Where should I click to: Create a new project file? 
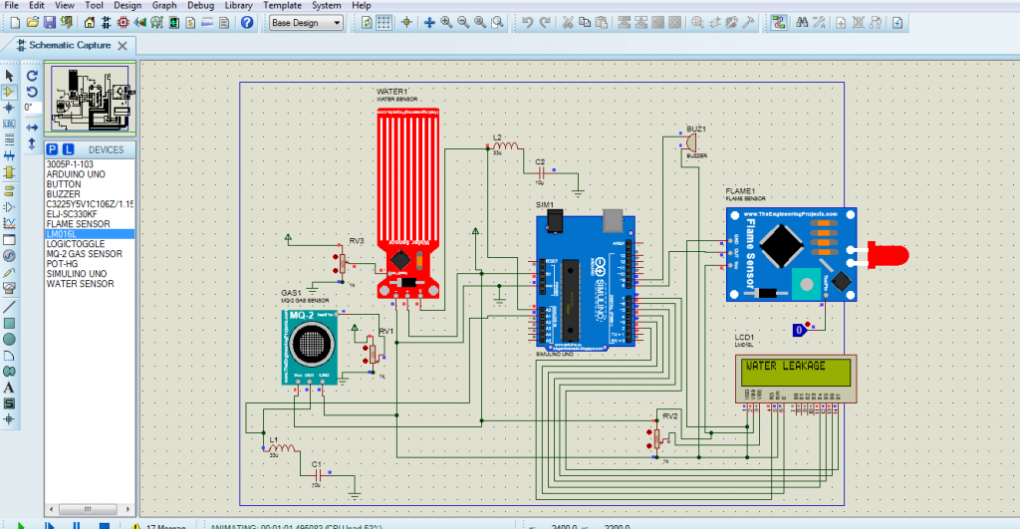(x=15, y=23)
